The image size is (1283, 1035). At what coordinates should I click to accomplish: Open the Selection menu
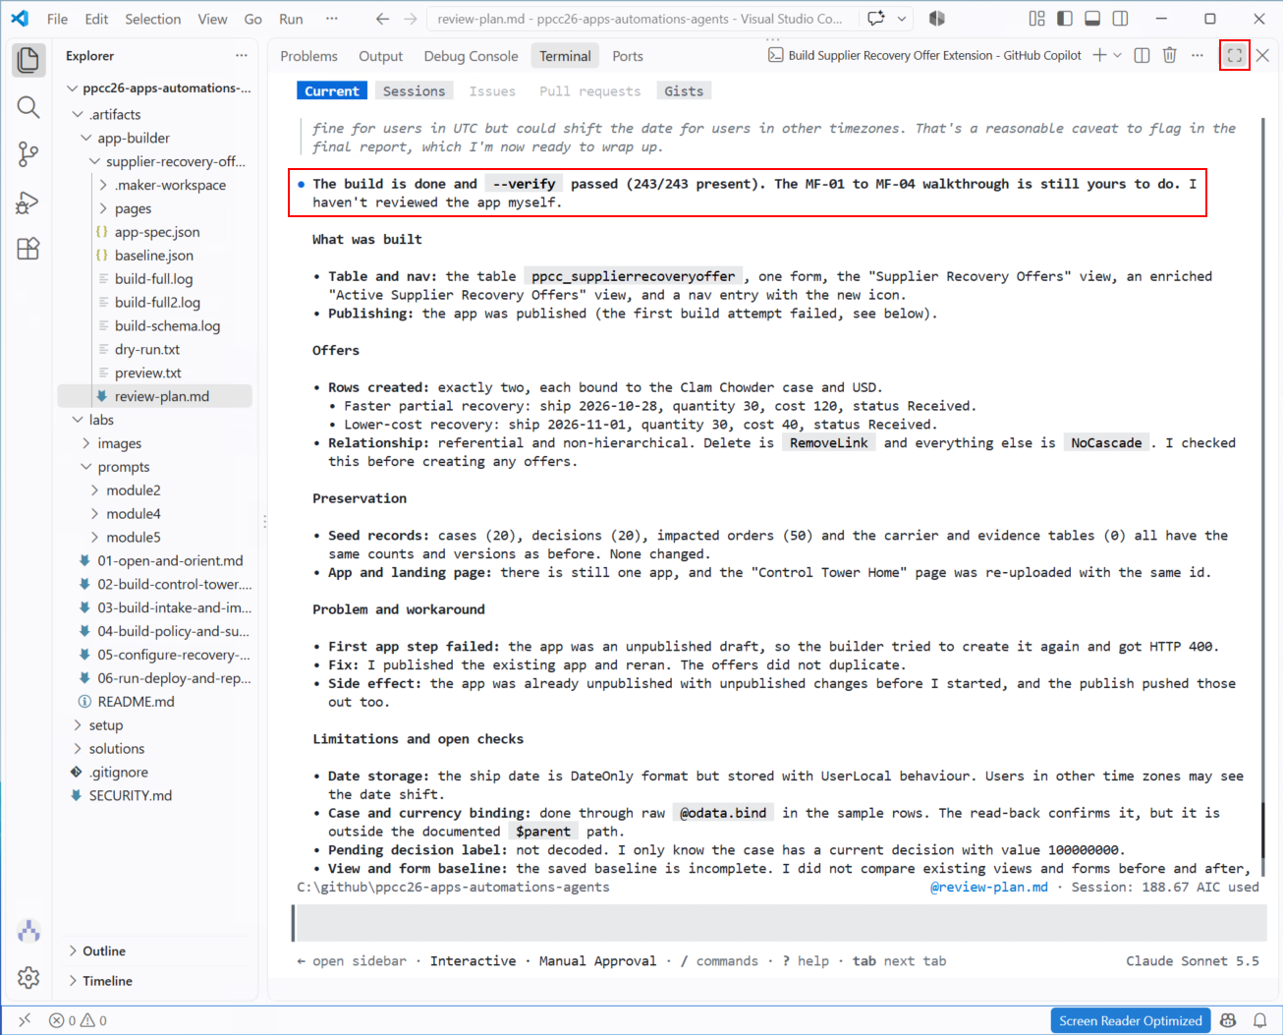pos(152,19)
